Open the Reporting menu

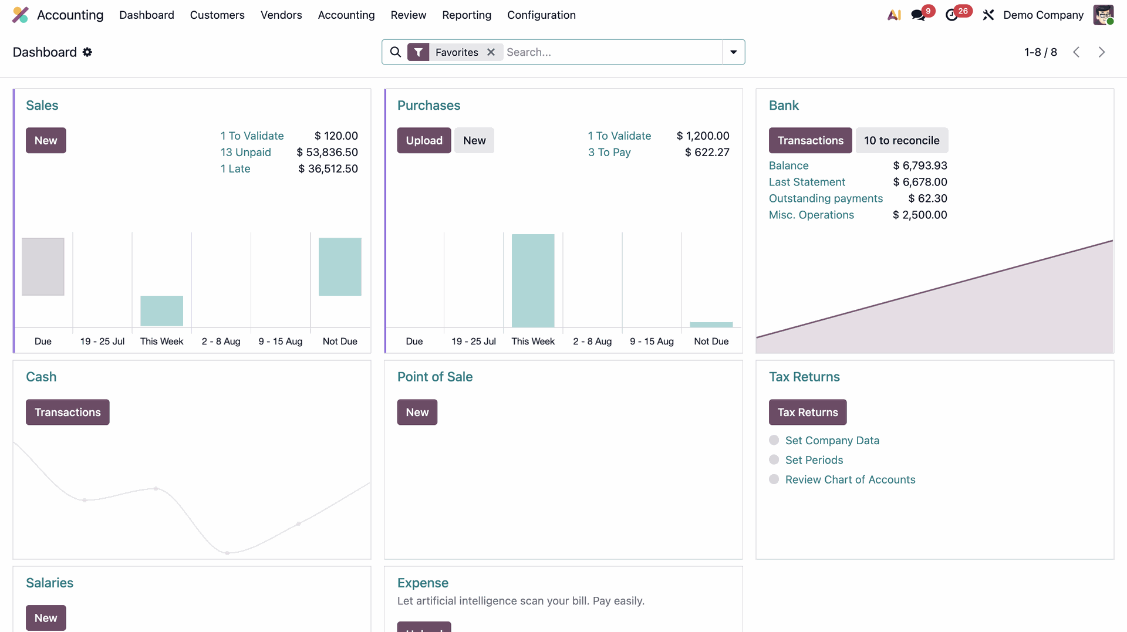click(467, 15)
